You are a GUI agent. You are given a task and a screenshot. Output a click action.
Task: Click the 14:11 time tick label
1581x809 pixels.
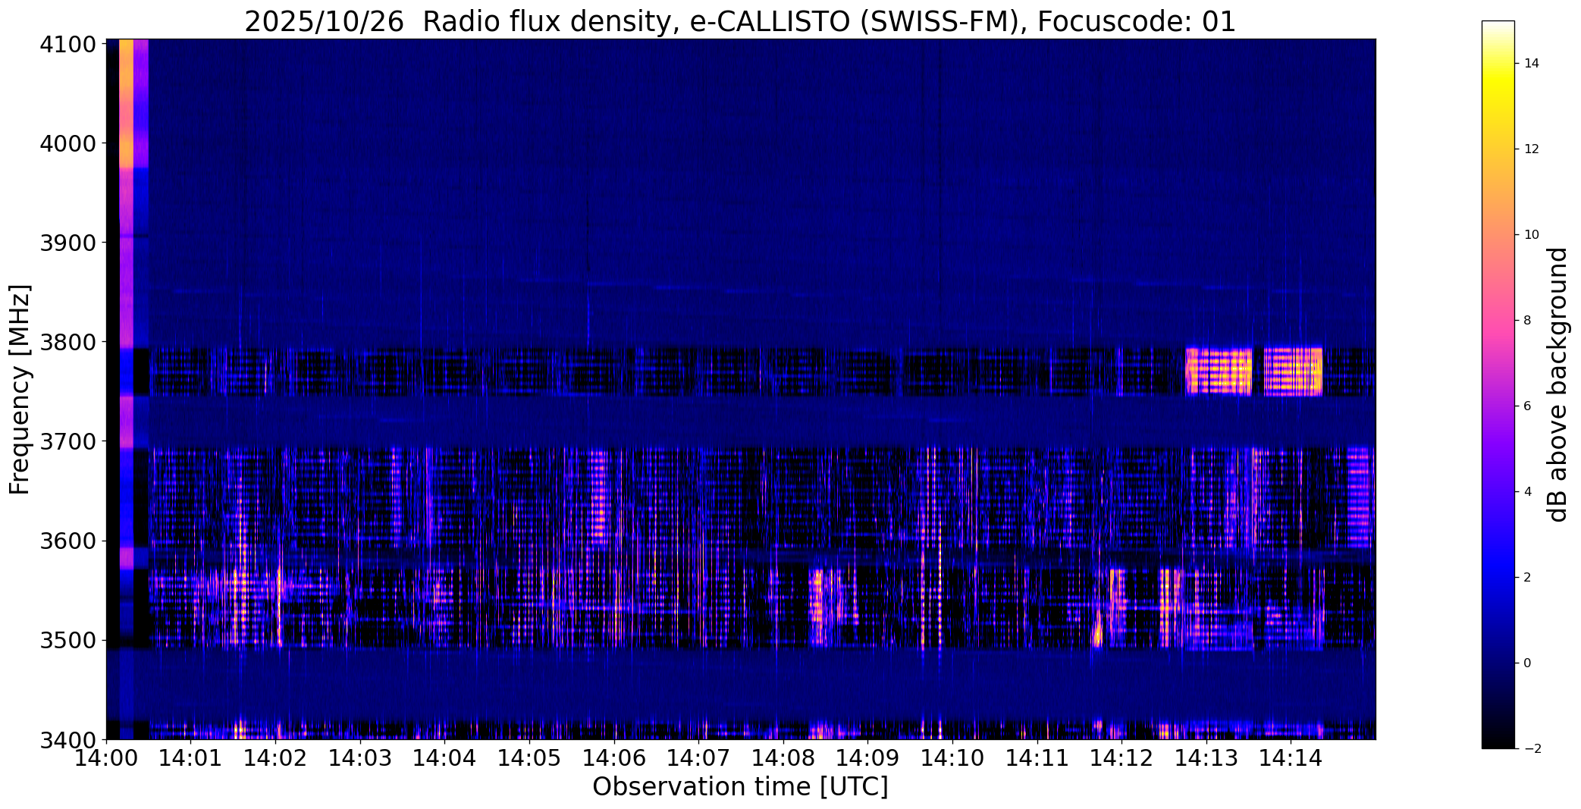[x=1037, y=758]
